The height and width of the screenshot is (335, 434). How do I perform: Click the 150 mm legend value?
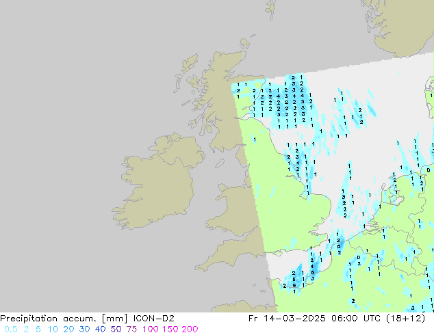[x=170, y=330]
